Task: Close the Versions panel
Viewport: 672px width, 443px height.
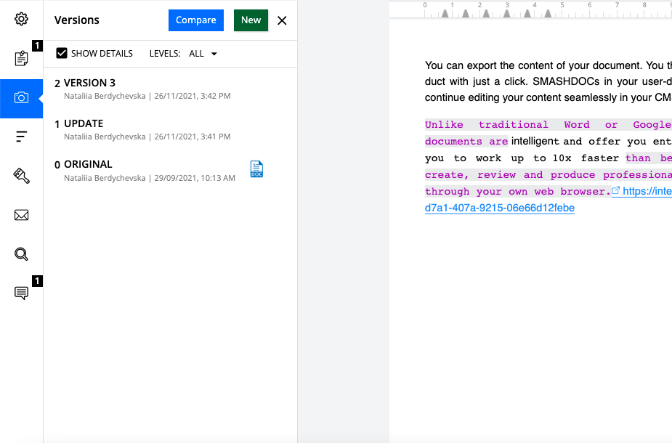Action: coord(282,20)
